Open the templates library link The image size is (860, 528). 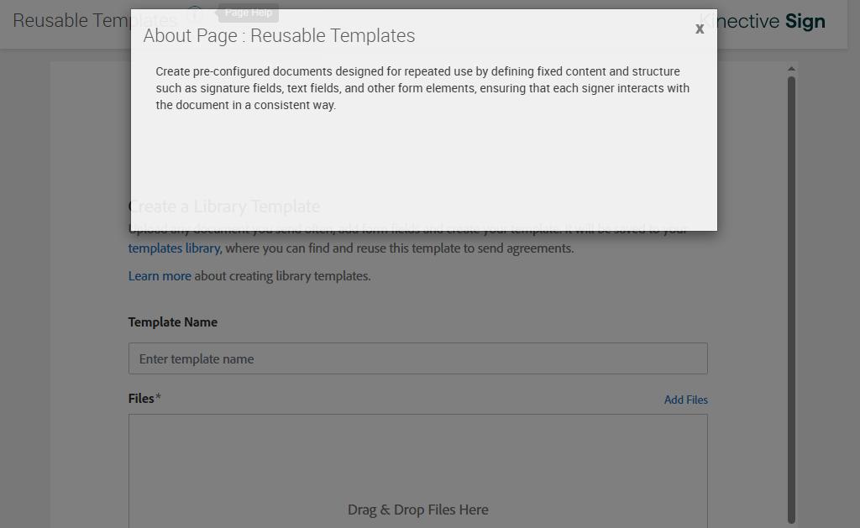(174, 248)
